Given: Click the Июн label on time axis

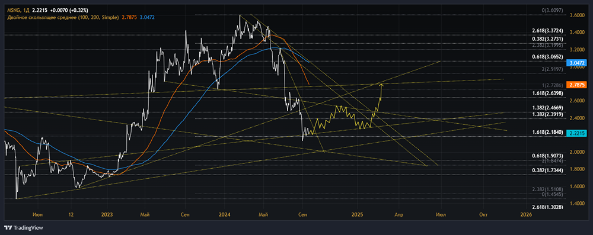Looking at the screenshot, I should tap(38, 215).
